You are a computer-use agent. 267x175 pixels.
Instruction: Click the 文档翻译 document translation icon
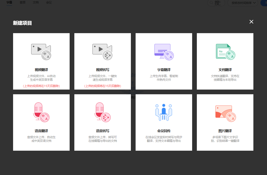(225, 52)
